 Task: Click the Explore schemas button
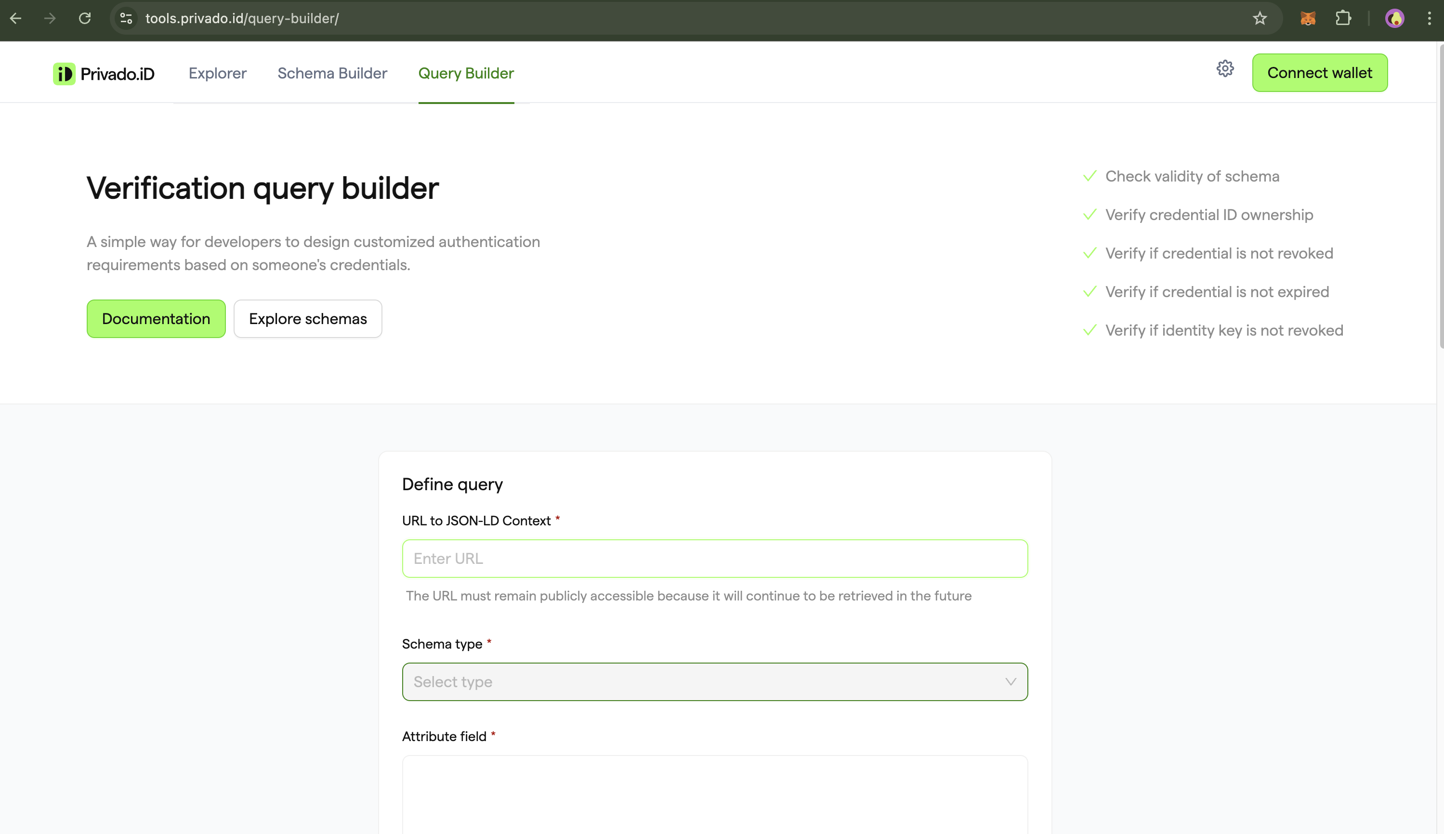(x=308, y=318)
